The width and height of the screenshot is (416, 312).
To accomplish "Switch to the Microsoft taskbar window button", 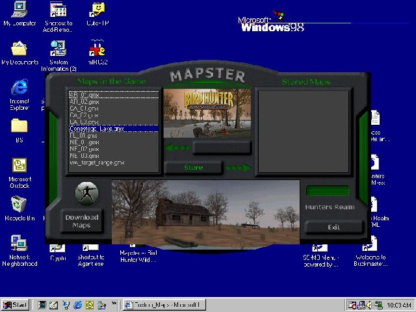I will [x=164, y=305].
